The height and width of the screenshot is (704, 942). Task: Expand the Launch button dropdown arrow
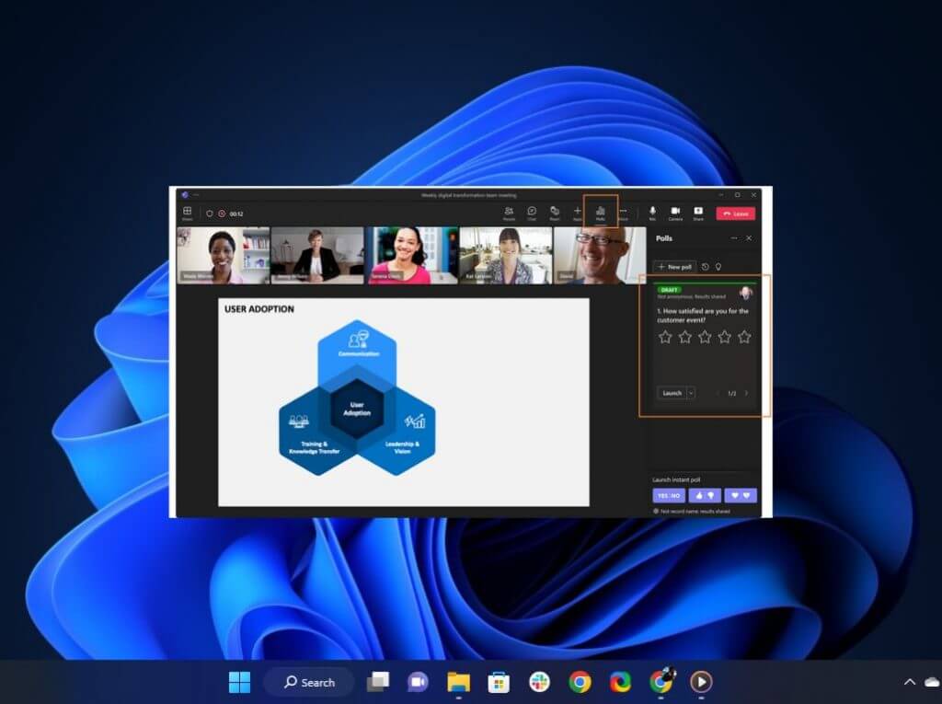[x=691, y=393]
